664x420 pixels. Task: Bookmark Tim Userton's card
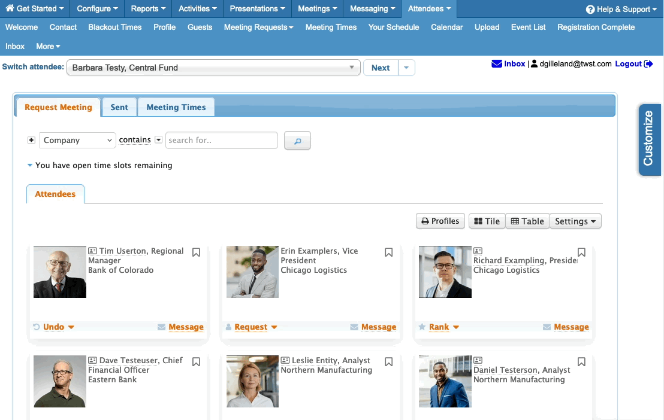(196, 252)
